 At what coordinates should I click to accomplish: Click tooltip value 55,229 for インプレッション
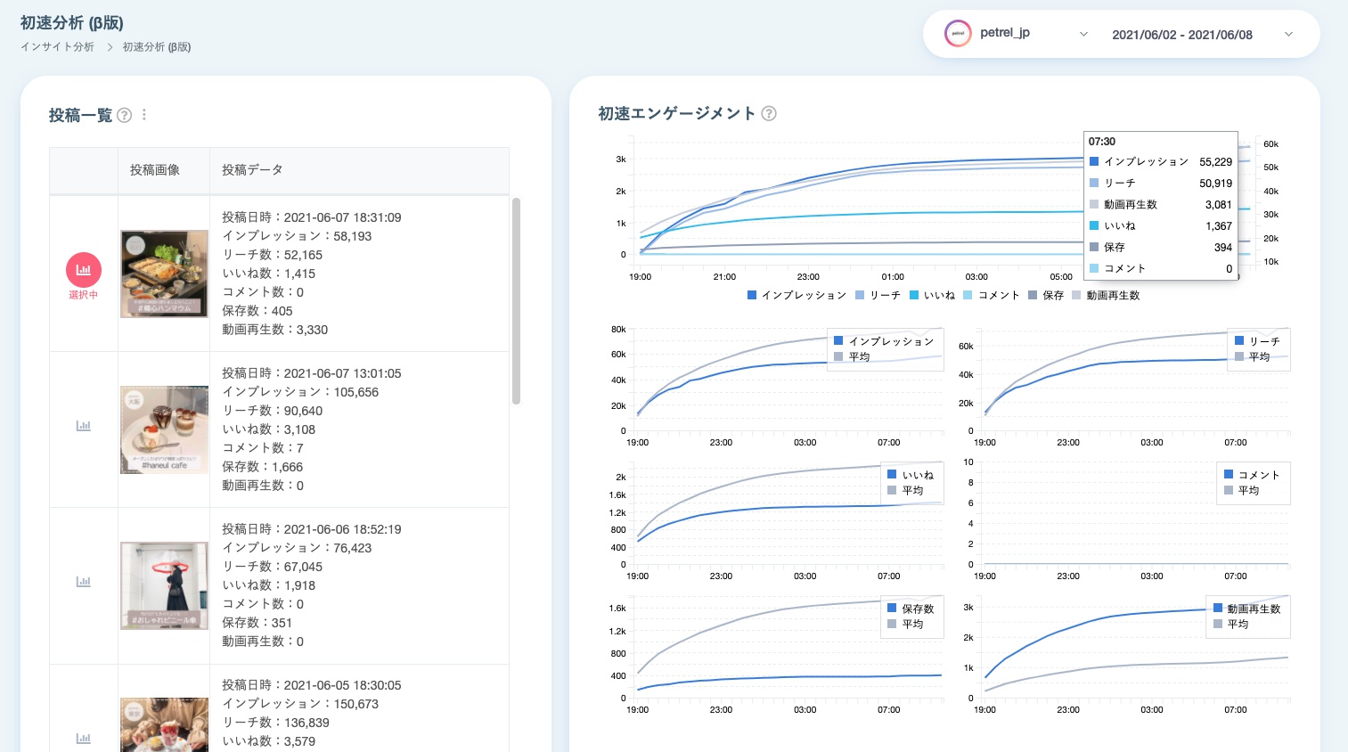pyautogui.click(x=1215, y=162)
